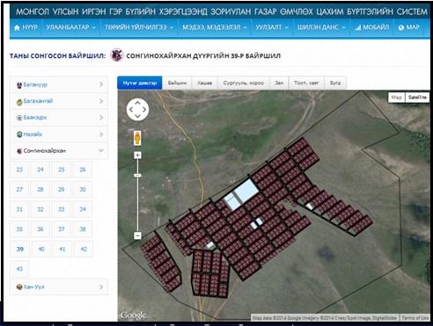Select location number 33
This screenshot has height=326, width=433.
[x=62, y=209]
